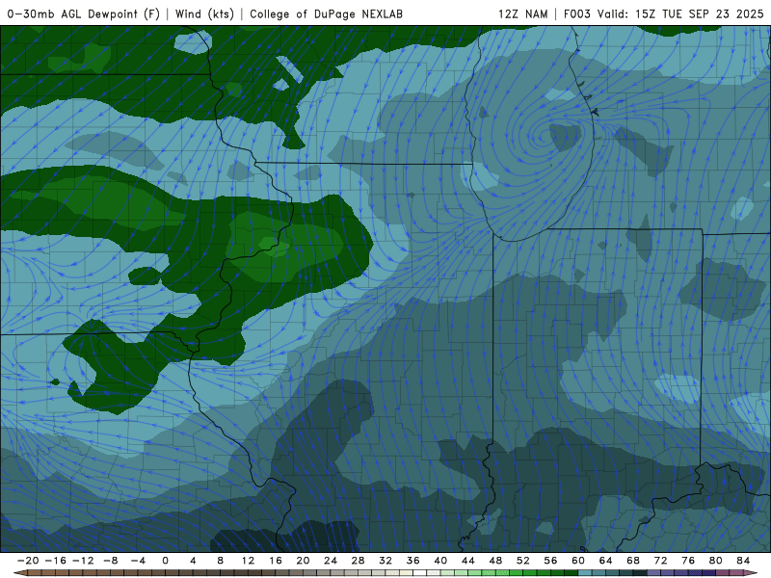The width and height of the screenshot is (771, 578).
Task: Click the 76 value on the legend
Action: pyautogui.click(x=688, y=561)
